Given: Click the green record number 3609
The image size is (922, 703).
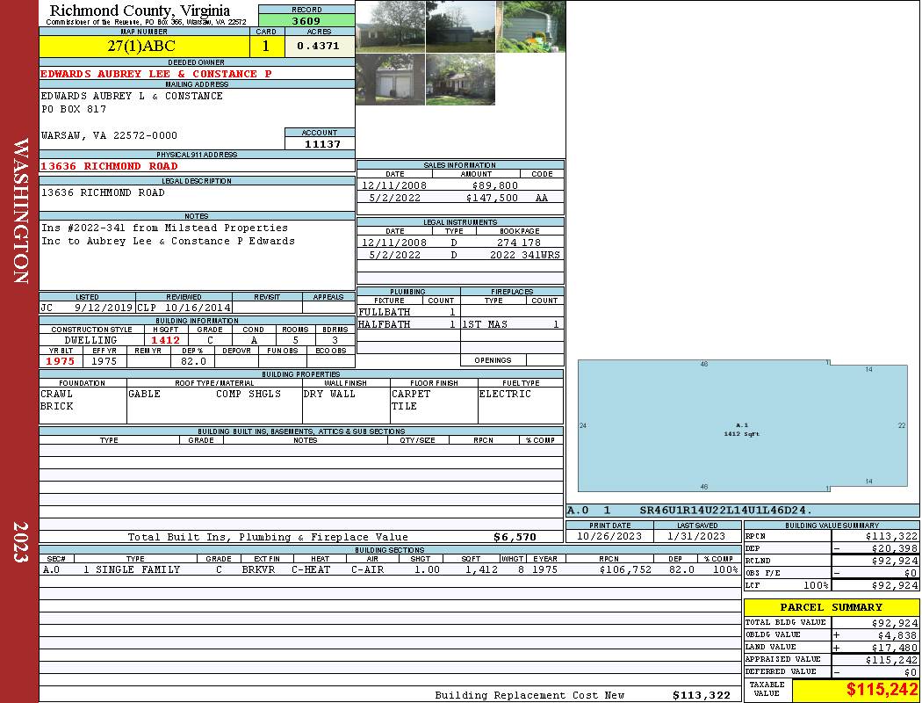Looking at the screenshot, I should [x=306, y=20].
